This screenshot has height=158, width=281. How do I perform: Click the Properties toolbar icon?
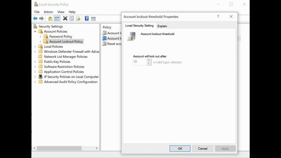coord(72,18)
